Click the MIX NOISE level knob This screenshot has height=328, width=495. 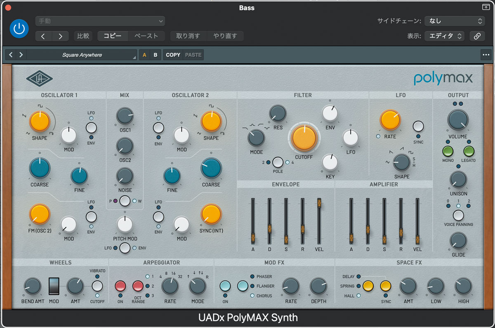(x=125, y=176)
